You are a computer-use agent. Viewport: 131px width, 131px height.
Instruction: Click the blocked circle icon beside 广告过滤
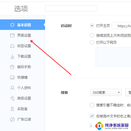[12, 119]
